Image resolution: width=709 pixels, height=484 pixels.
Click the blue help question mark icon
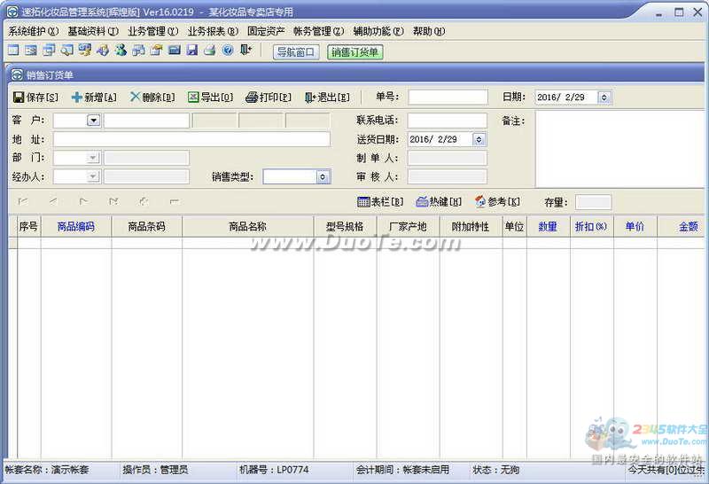[x=228, y=51]
